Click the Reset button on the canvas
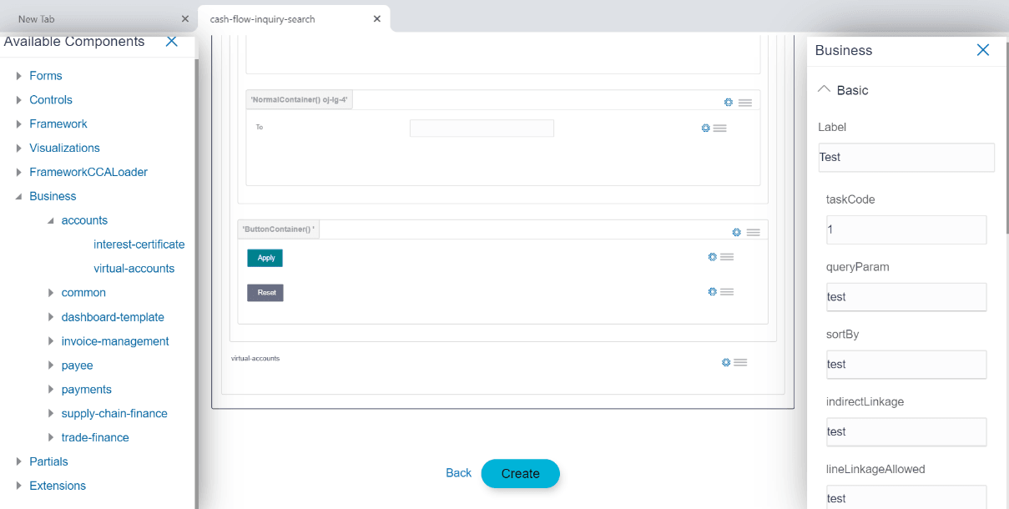 pos(265,293)
